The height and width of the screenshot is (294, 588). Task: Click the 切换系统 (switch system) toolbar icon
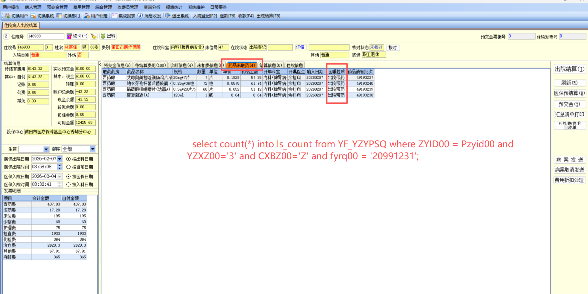pos(33,16)
